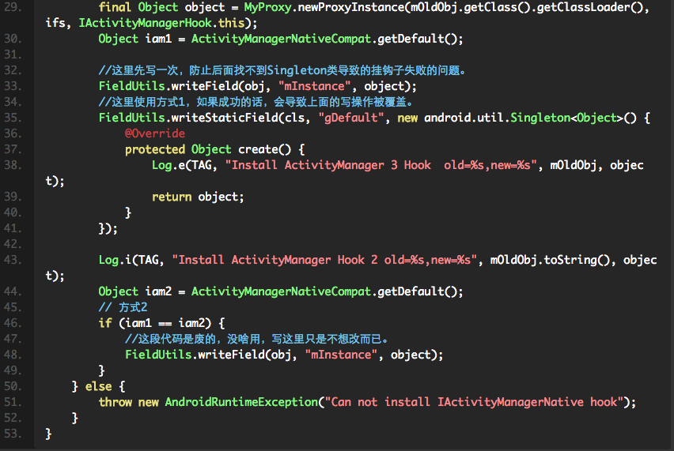Click writeStaticField method on line 35
This screenshot has height=451, width=674.
(225, 118)
